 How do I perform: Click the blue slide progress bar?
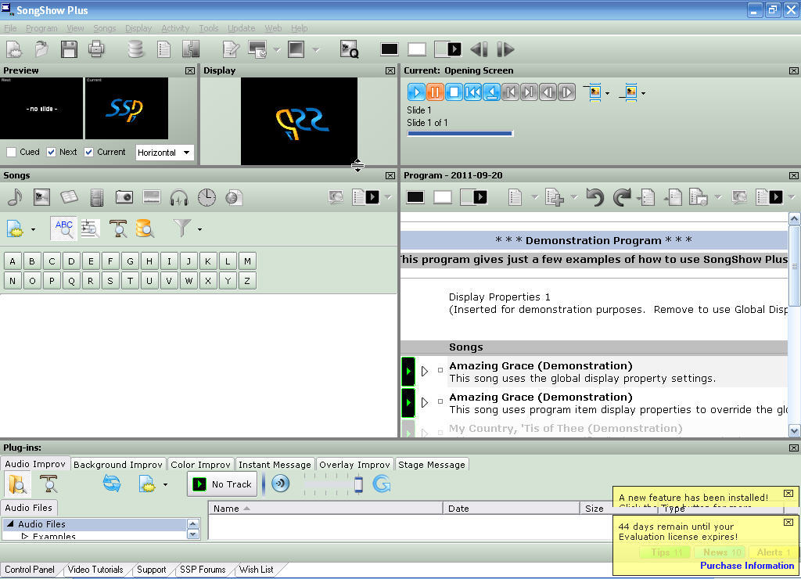460,133
